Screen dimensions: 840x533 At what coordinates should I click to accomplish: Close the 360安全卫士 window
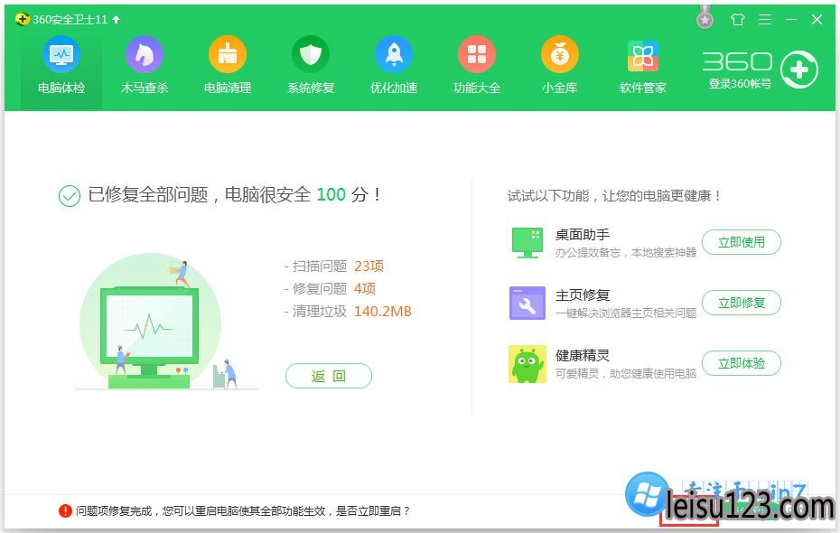(x=817, y=20)
